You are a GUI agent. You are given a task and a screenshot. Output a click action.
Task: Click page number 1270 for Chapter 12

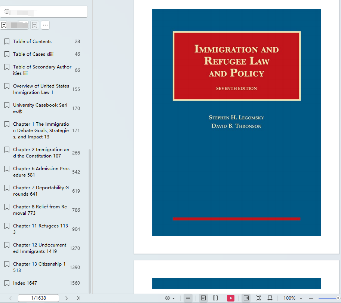point(75,248)
